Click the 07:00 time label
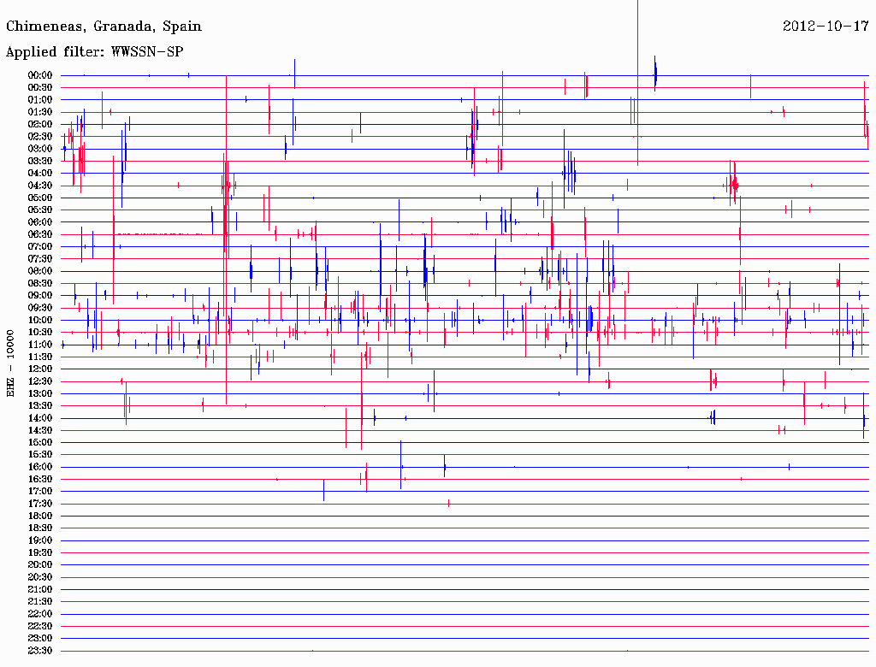Viewport: 876px width, 667px height. point(40,246)
